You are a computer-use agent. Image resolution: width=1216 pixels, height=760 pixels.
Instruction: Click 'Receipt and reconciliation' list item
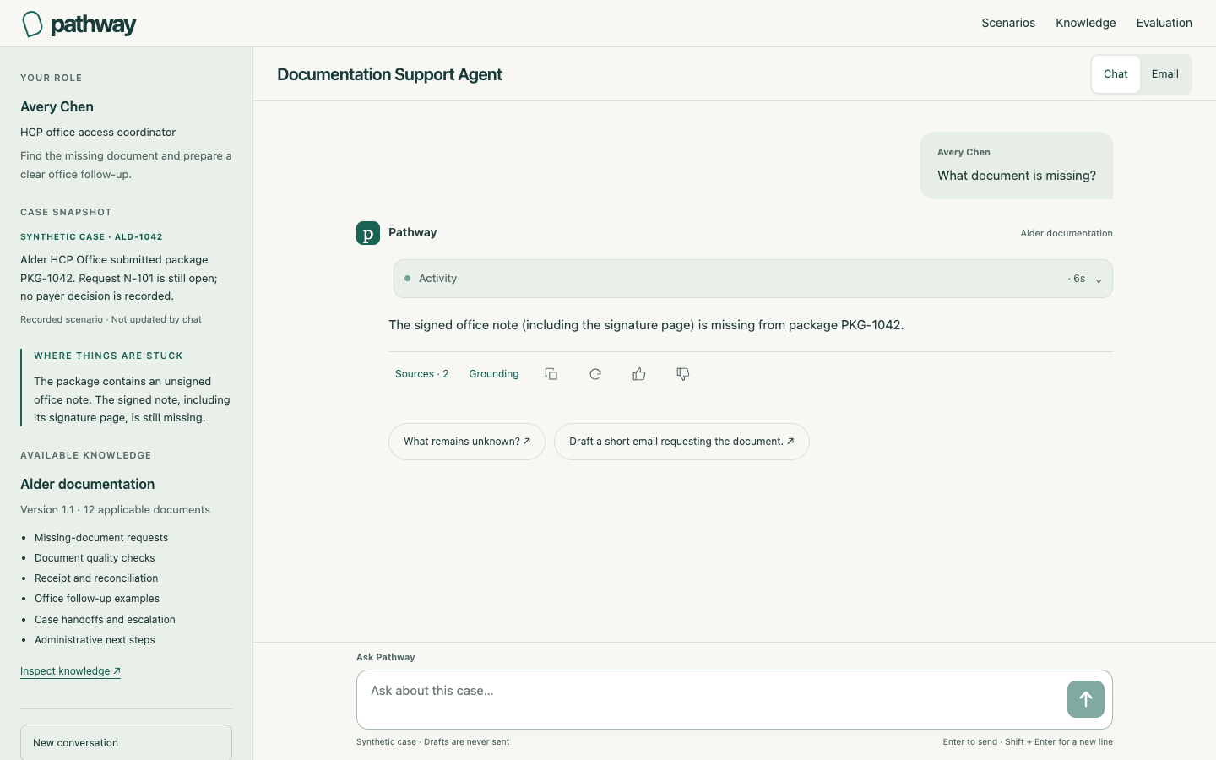tap(96, 578)
